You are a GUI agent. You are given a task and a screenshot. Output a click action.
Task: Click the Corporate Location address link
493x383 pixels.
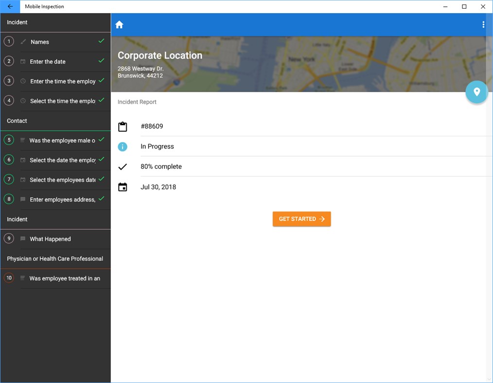140,72
